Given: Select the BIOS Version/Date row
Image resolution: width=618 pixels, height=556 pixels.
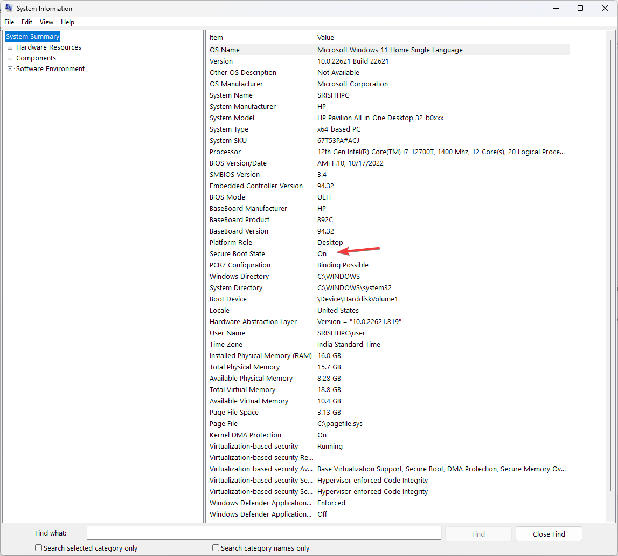Looking at the screenshot, I should [389, 163].
